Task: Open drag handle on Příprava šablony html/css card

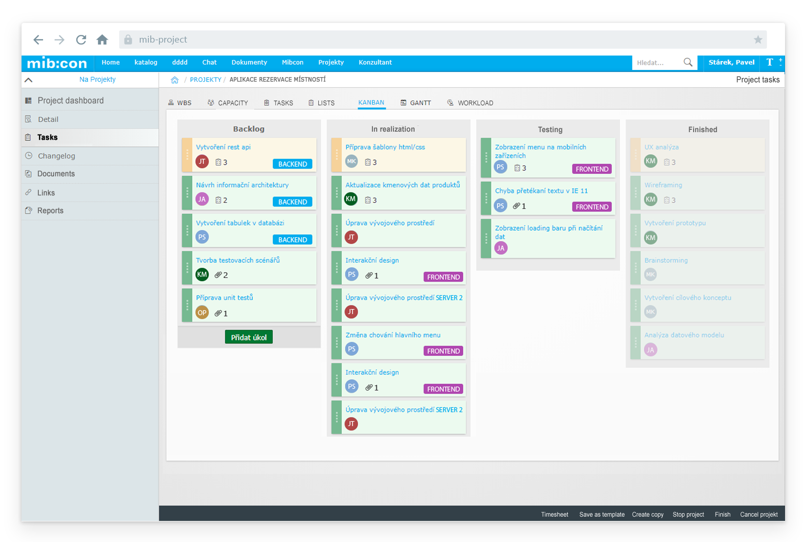Action: tap(337, 155)
